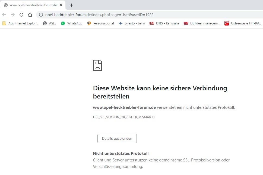The height and width of the screenshot is (175, 263).
Task: Open the onesto - bahn bookmark
Action: [132, 23]
